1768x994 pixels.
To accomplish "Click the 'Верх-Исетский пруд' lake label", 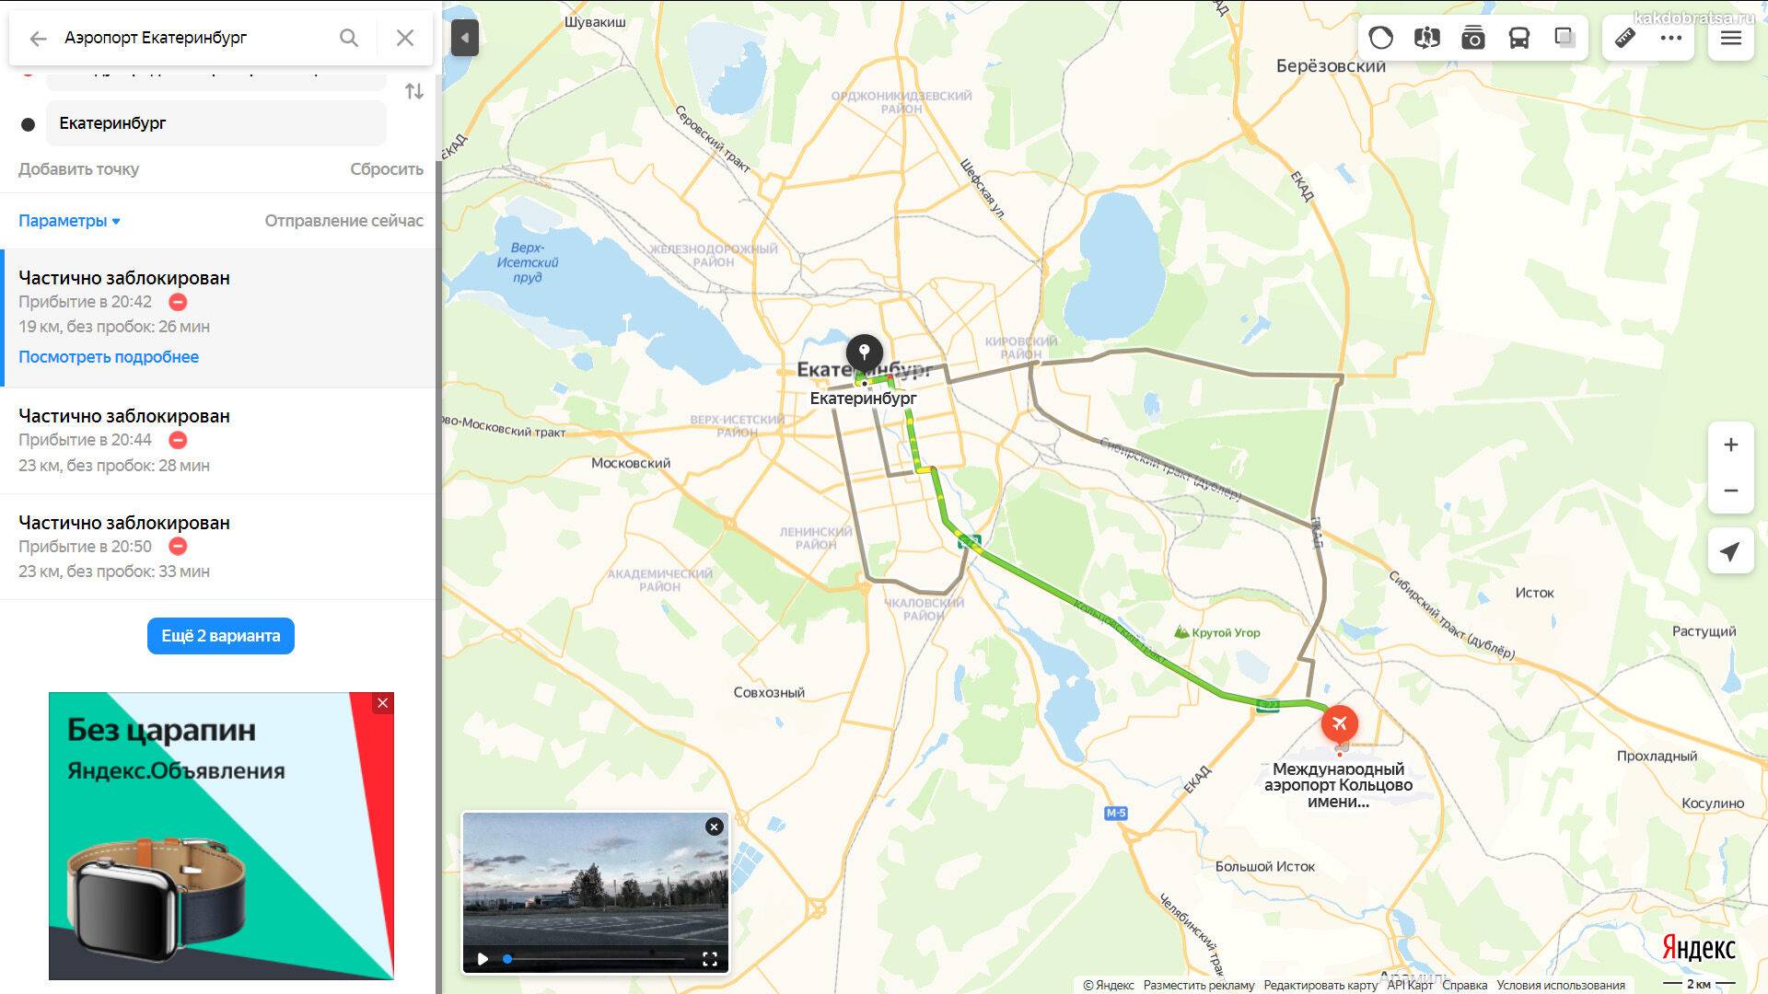I will 528,262.
